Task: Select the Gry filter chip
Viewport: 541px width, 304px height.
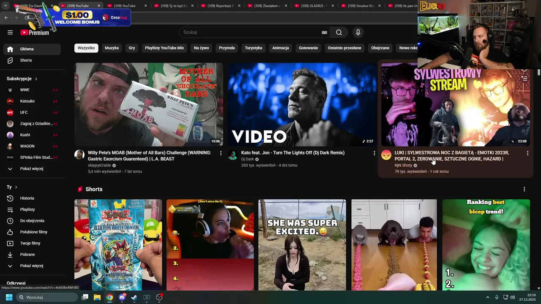Action: [x=132, y=48]
